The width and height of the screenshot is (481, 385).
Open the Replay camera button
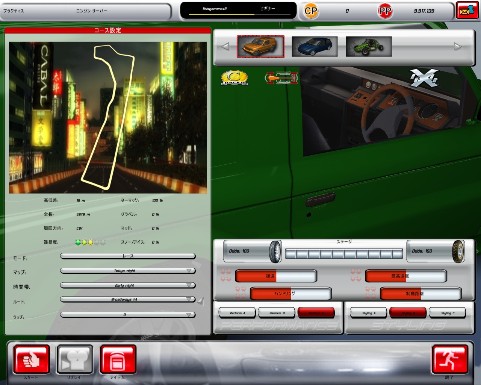(x=74, y=359)
